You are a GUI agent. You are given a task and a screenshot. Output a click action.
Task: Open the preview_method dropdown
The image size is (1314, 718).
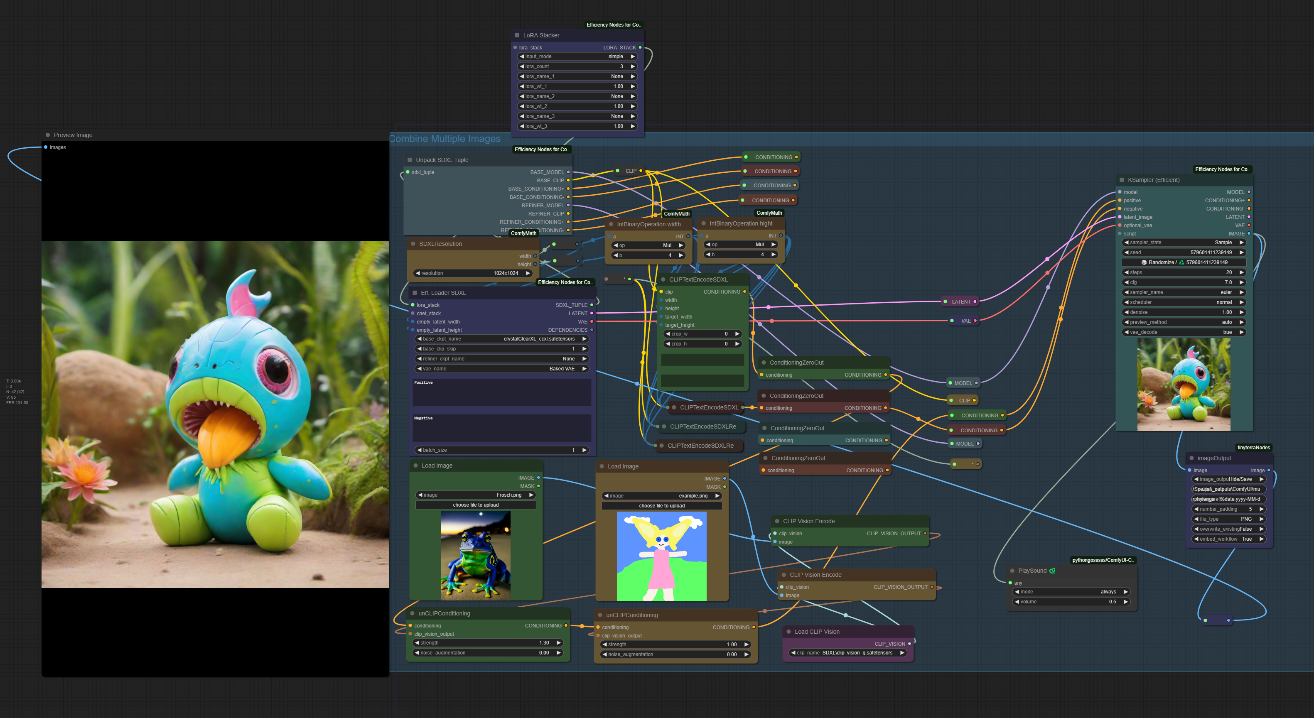pyautogui.click(x=1184, y=322)
